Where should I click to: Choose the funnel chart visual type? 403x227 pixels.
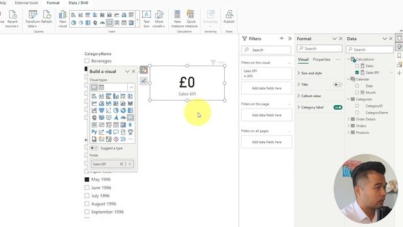(x=101, y=110)
